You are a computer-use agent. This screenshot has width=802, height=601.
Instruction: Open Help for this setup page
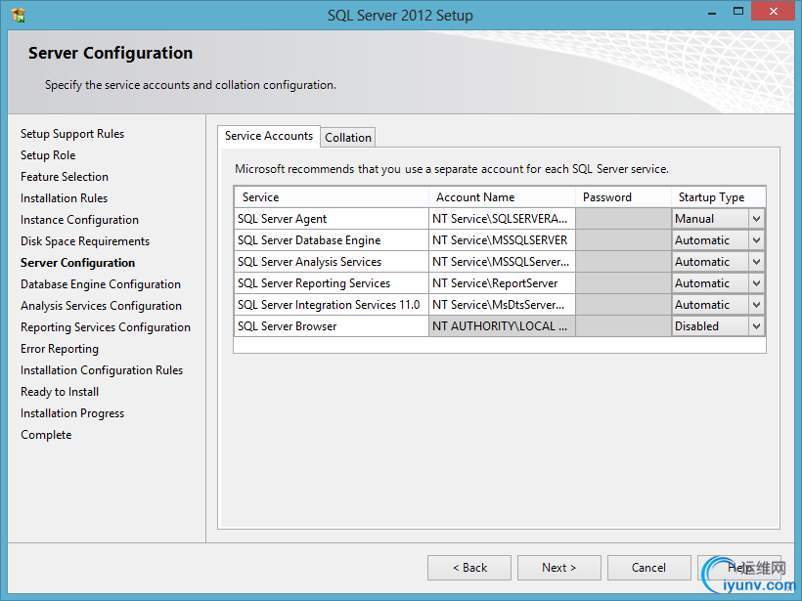[x=739, y=568]
